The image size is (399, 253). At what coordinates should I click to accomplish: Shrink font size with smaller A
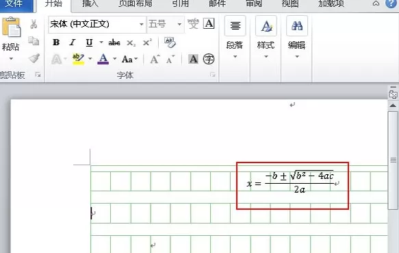pyautogui.click(x=170, y=60)
